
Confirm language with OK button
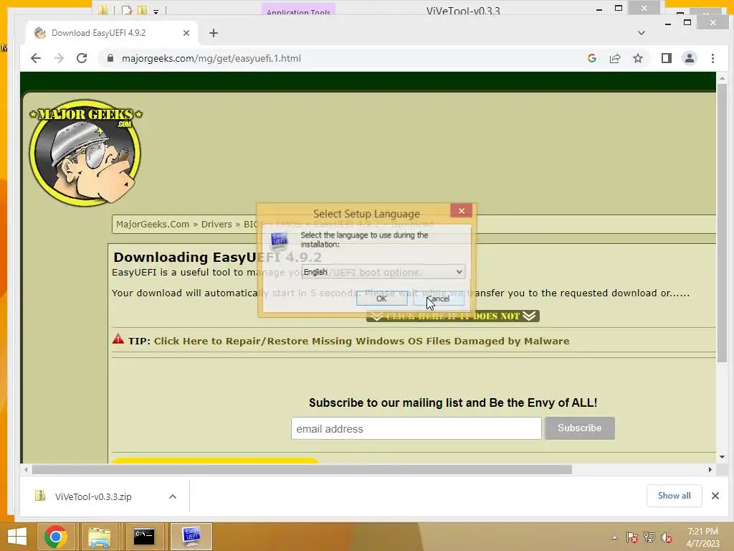coord(381,298)
